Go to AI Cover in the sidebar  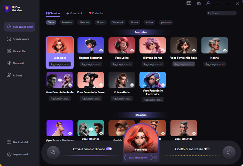click(x=18, y=75)
